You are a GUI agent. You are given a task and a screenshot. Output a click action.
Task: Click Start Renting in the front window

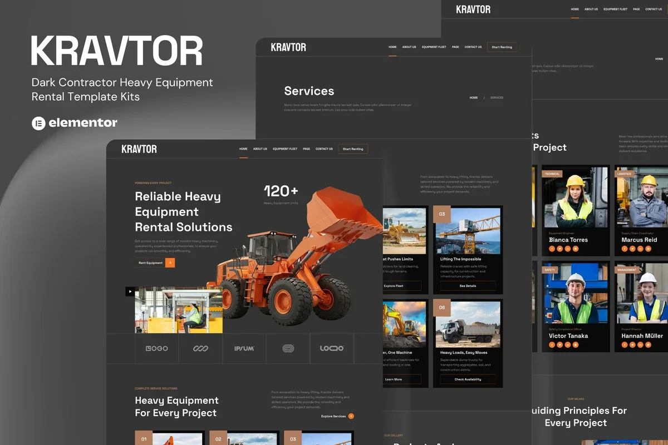click(x=353, y=149)
